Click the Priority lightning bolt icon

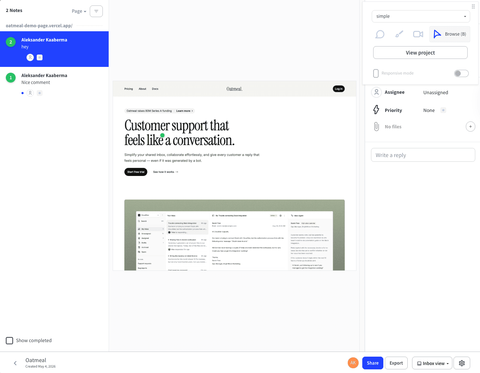click(x=376, y=110)
